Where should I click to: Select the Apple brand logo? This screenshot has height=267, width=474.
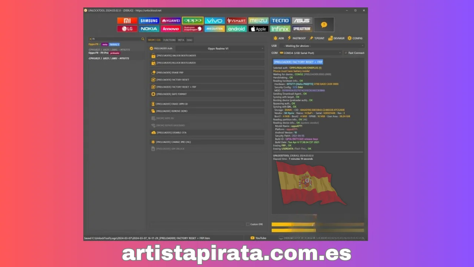pos(258,29)
